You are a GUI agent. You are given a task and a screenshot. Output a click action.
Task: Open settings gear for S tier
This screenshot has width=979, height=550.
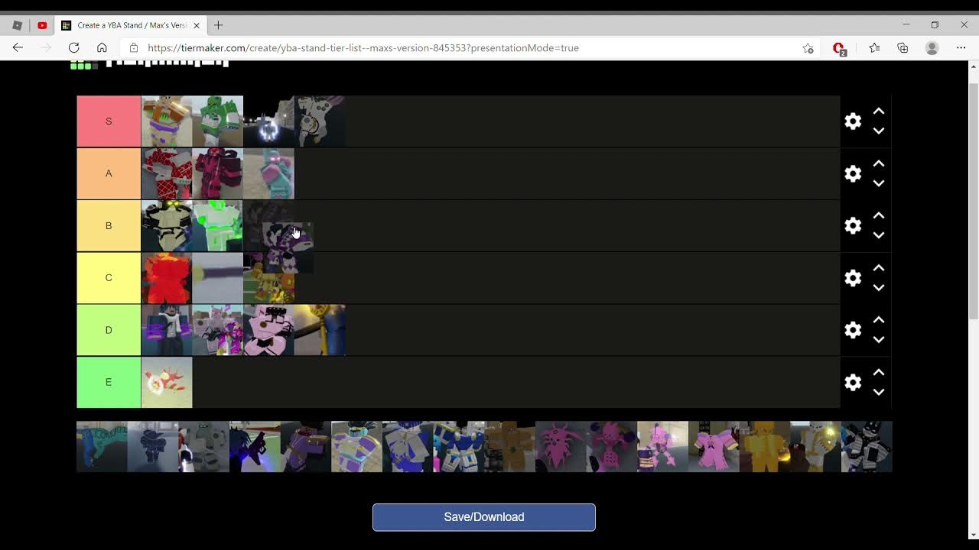coord(853,121)
